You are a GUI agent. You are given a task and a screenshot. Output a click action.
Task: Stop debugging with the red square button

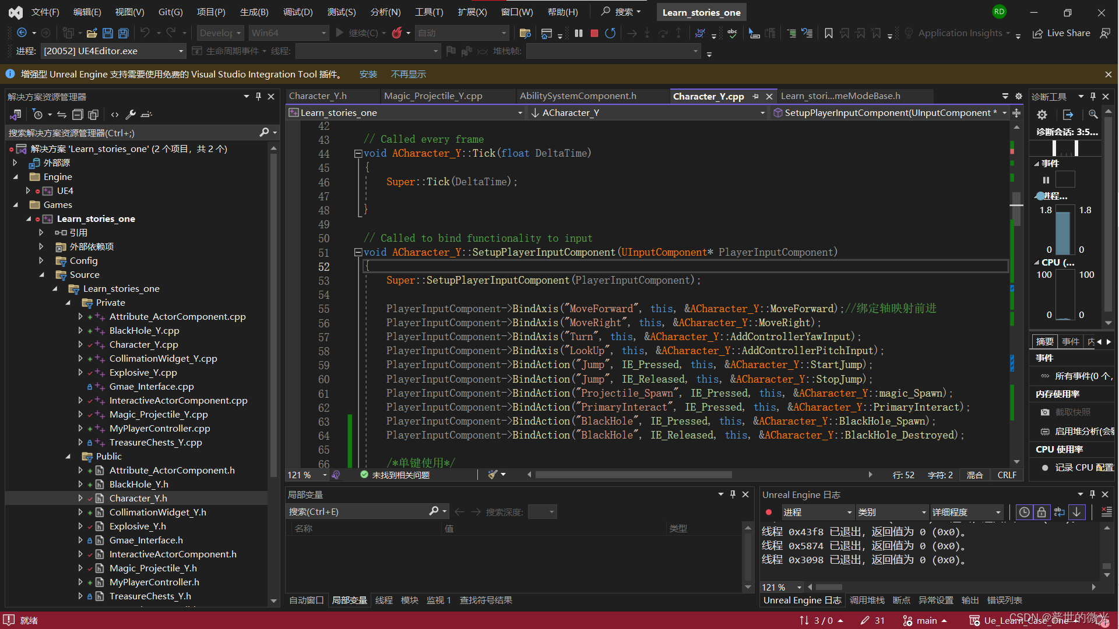[x=594, y=33]
